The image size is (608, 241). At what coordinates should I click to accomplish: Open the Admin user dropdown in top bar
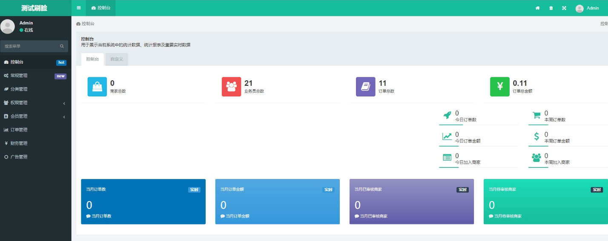[588, 8]
